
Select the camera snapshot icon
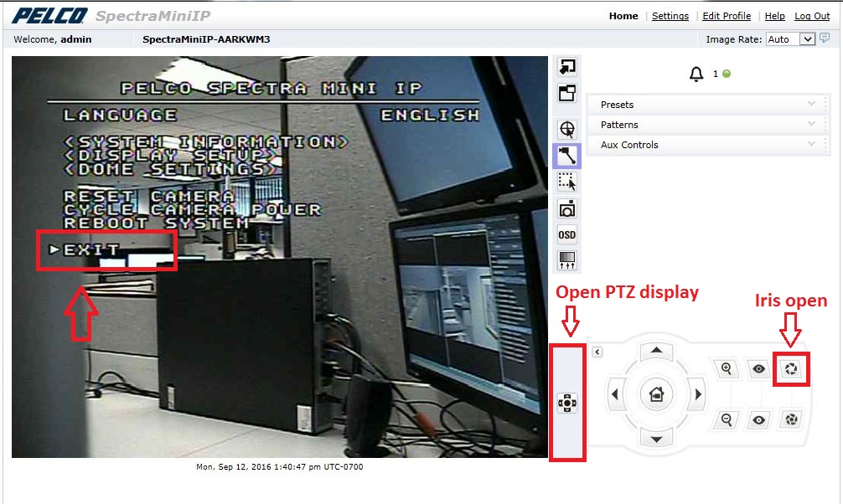[x=566, y=208]
